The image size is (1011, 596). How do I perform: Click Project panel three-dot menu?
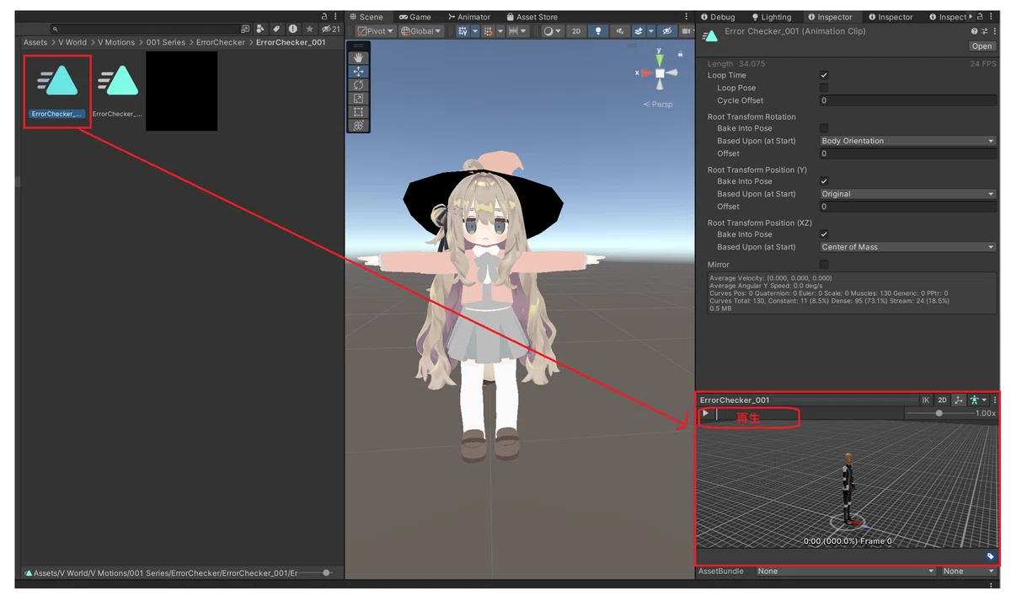337,17
